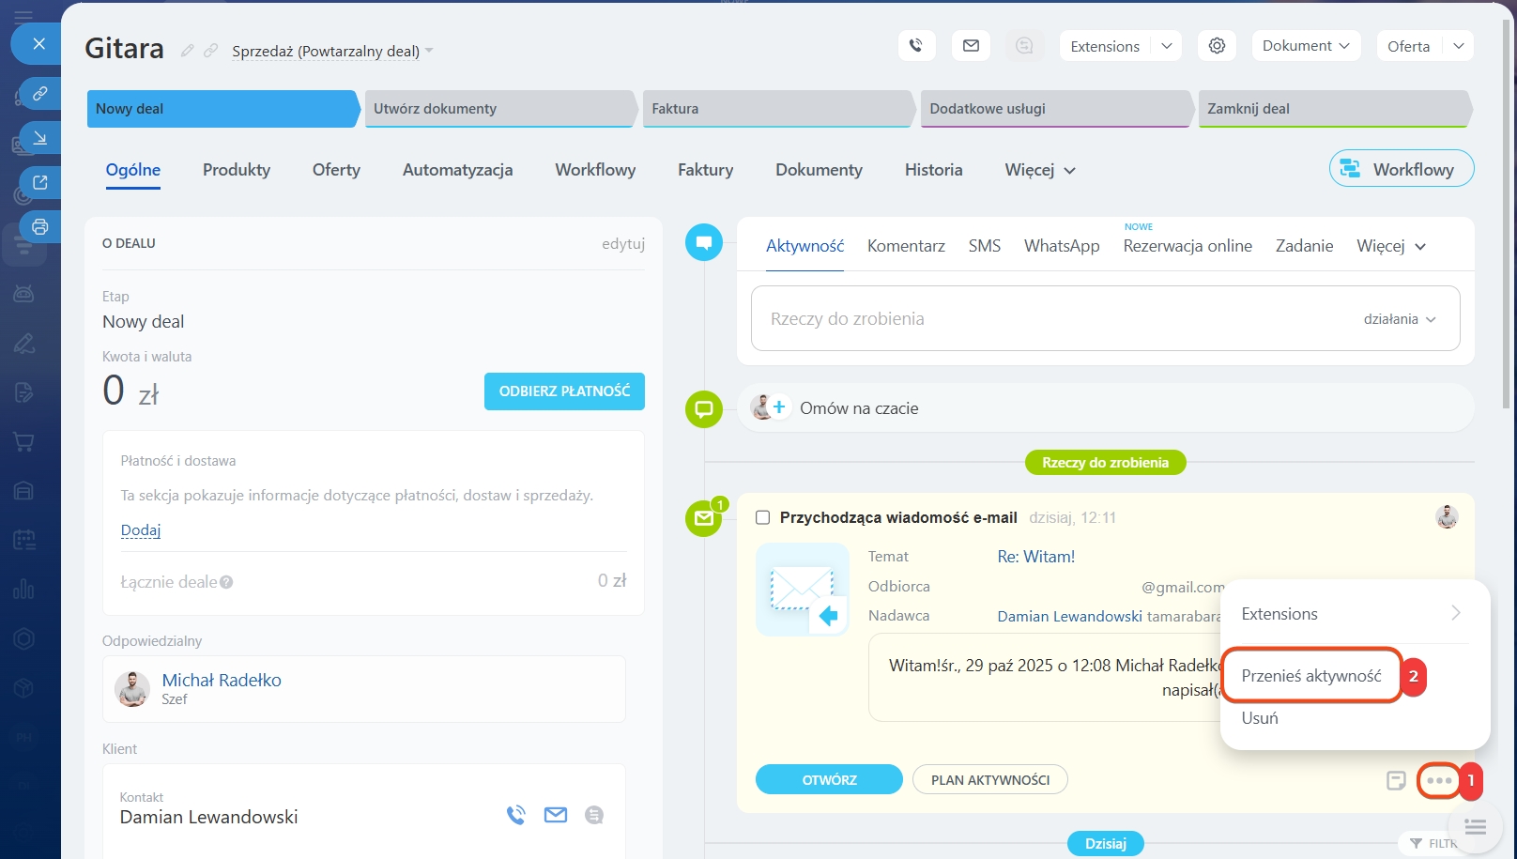The image size is (1517, 859).
Task: Click the note icon in email activity
Action: pyautogui.click(x=1396, y=780)
